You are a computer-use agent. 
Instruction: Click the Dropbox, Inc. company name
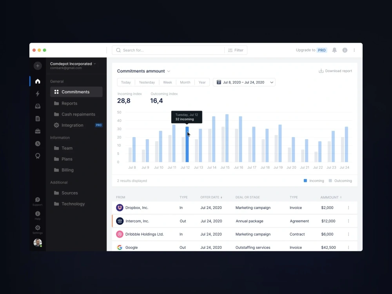(137, 207)
